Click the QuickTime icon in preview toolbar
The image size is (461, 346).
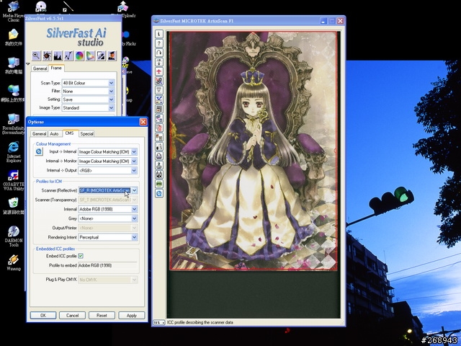[x=159, y=193]
